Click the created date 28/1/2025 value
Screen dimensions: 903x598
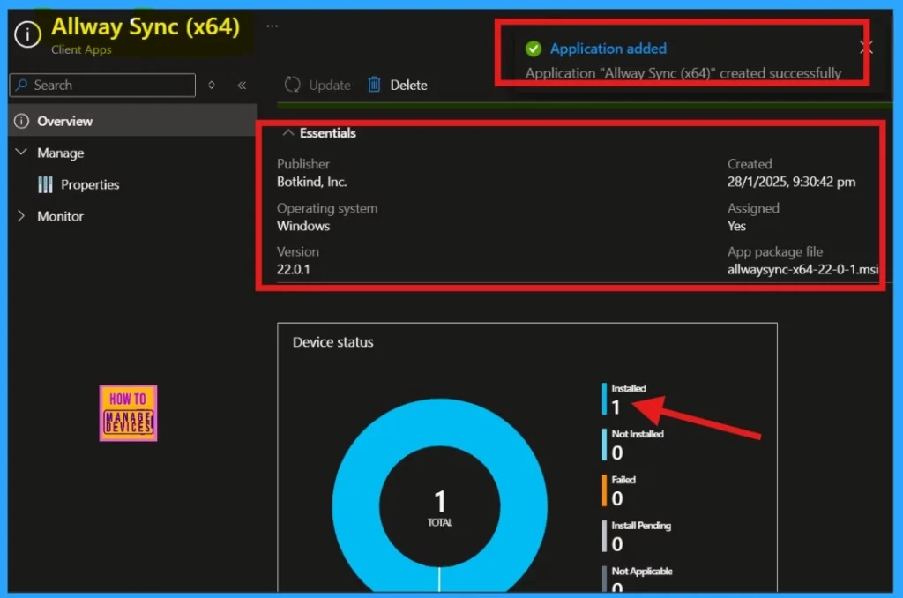click(791, 182)
